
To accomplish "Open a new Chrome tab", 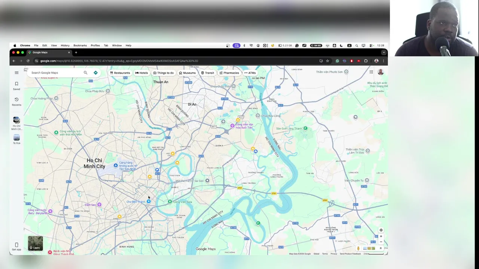I will click(x=76, y=52).
